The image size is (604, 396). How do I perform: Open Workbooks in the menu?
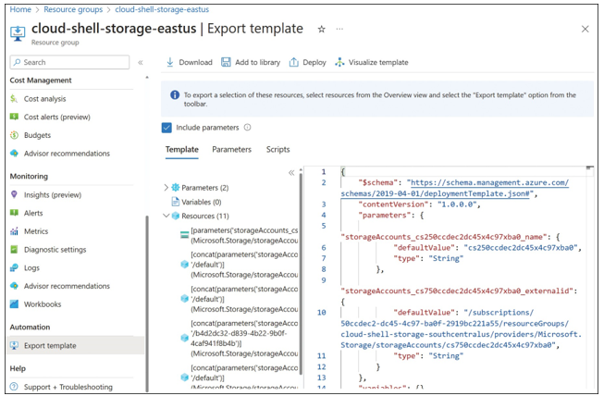43,303
